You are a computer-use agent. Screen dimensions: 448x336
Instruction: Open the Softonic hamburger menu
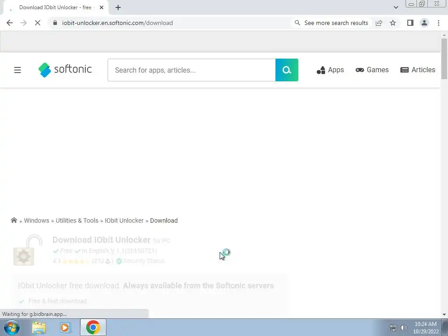[17, 70]
